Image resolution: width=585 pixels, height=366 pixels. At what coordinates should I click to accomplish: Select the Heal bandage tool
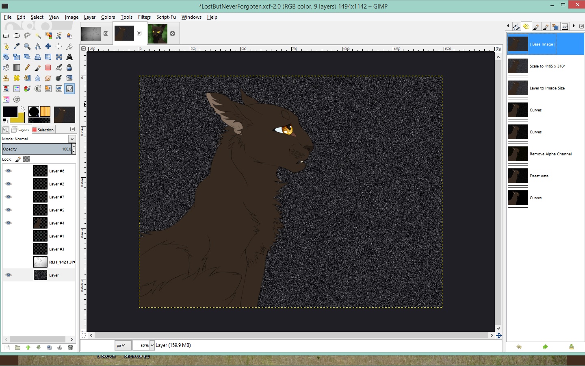coord(17,78)
